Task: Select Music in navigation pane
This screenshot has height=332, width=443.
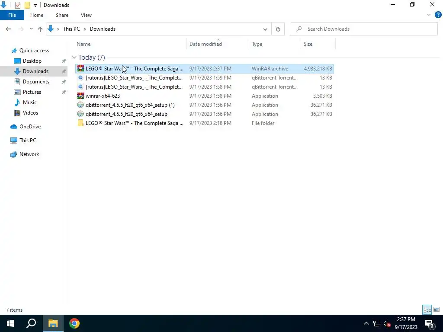Action: pyautogui.click(x=30, y=102)
